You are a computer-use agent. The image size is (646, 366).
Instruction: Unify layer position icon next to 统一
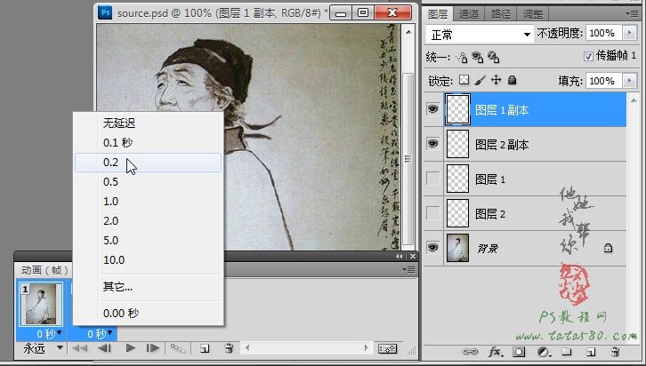tap(462, 57)
